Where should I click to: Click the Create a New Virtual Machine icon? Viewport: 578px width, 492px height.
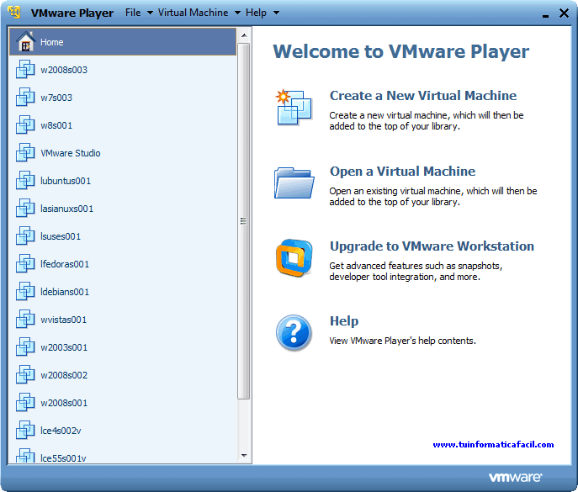[294, 108]
